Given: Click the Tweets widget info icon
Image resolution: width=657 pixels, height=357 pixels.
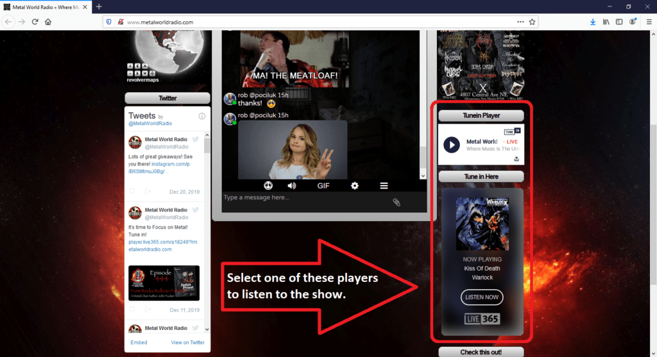Looking at the screenshot, I should tap(202, 116).
